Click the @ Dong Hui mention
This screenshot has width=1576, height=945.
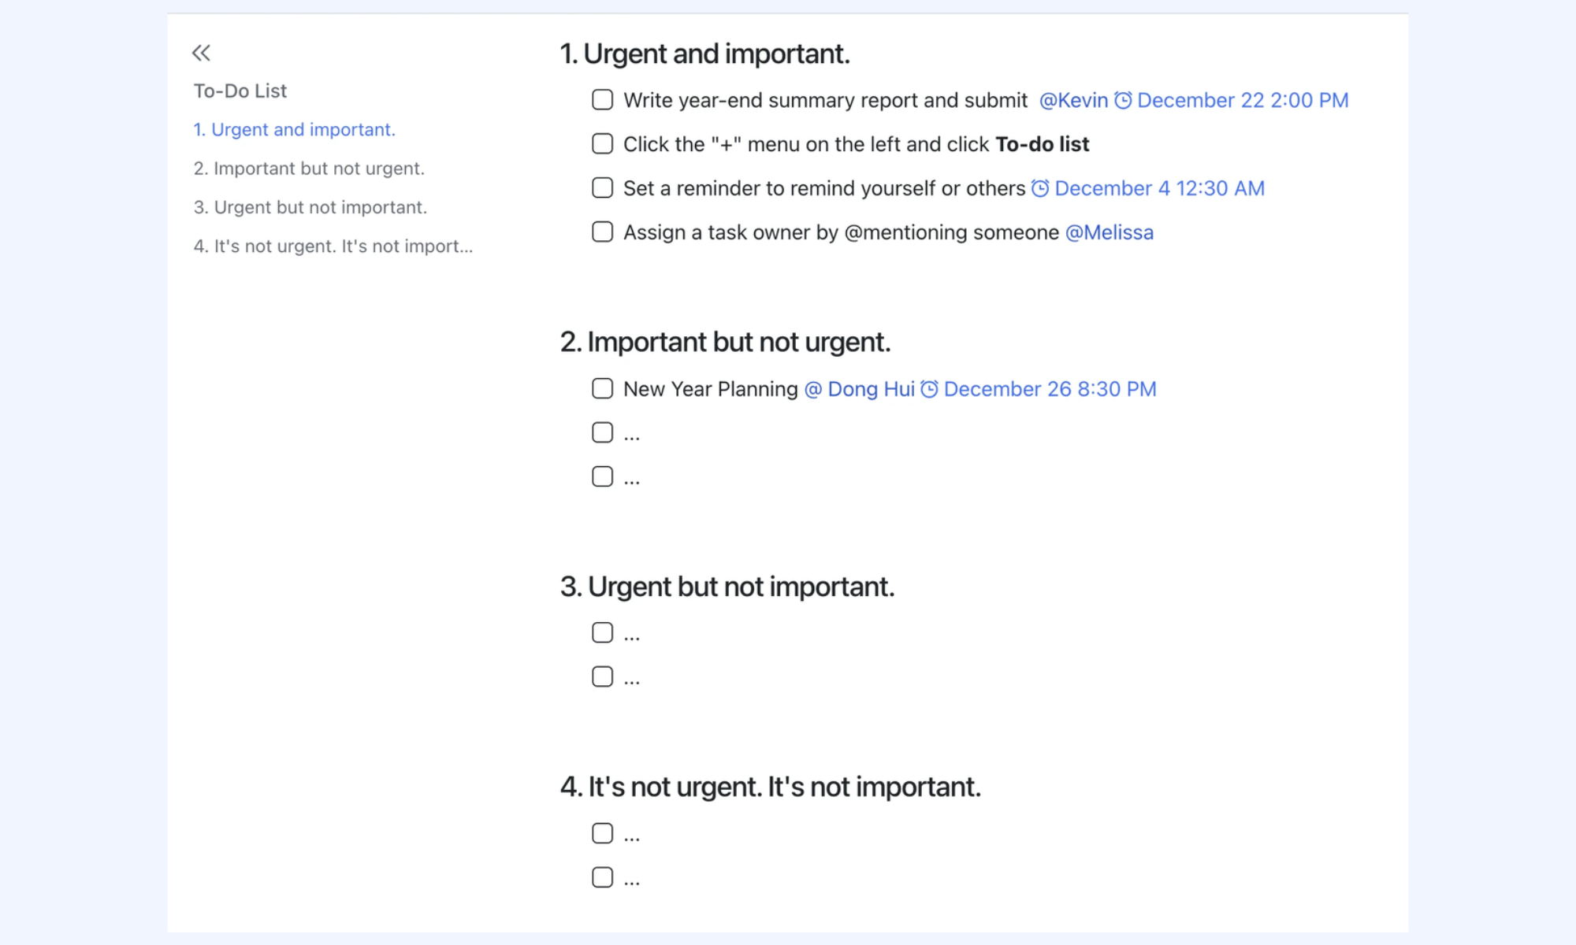pyautogui.click(x=859, y=389)
